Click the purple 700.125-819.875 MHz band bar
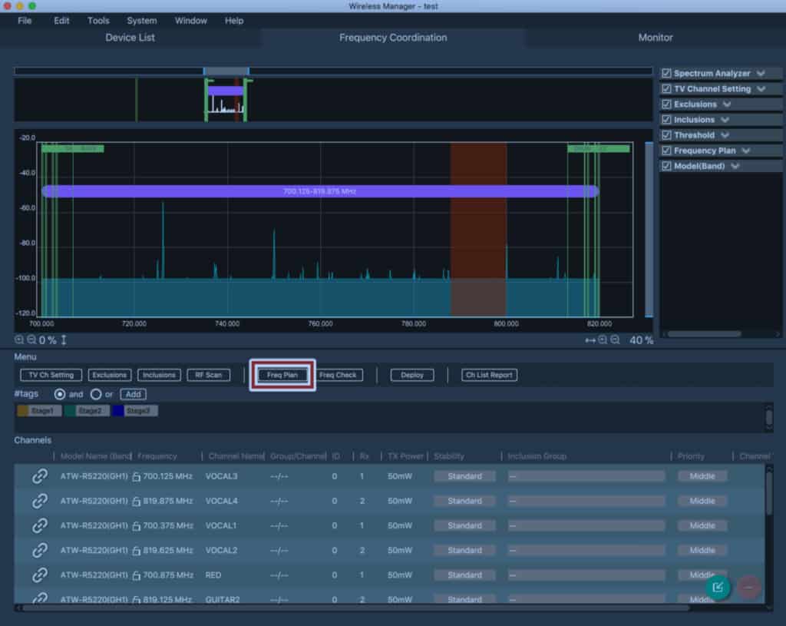This screenshot has height=626, width=786. [319, 191]
